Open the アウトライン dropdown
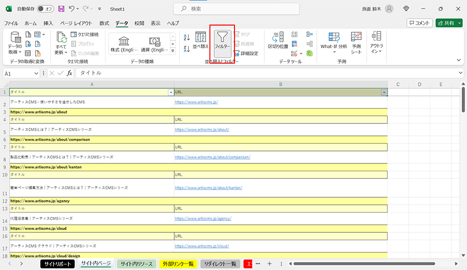The image size is (467, 270). tap(376, 42)
